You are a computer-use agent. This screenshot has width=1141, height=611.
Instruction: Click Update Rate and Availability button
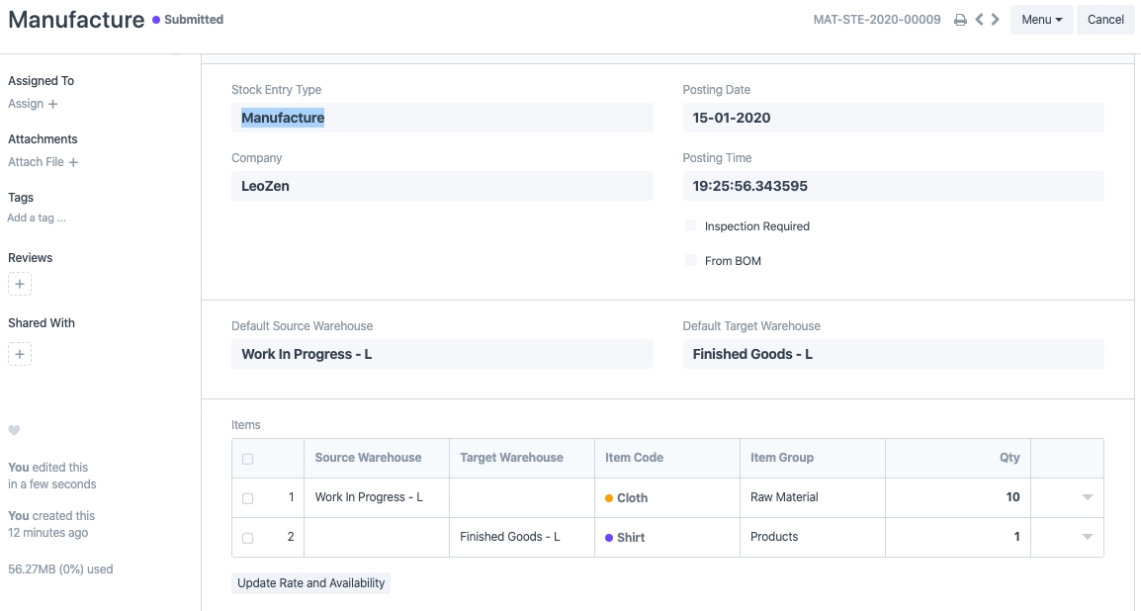(311, 583)
